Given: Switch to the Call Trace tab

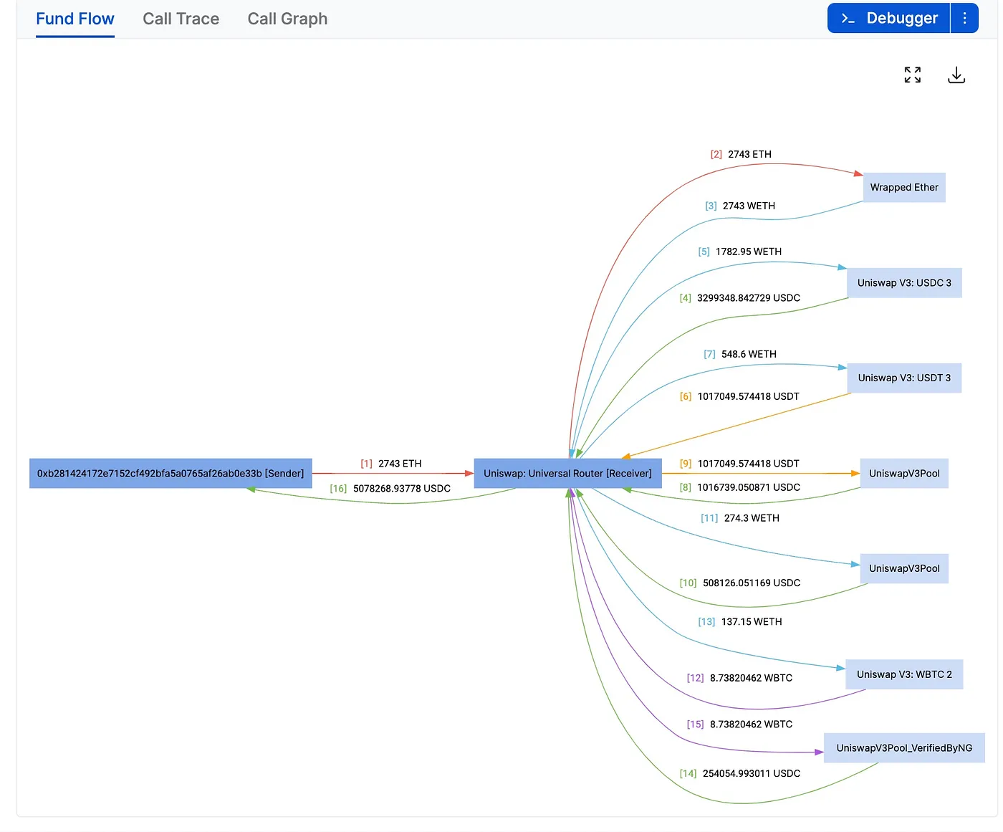Looking at the screenshot, I should pyautogui.click(x=181, y=19).
